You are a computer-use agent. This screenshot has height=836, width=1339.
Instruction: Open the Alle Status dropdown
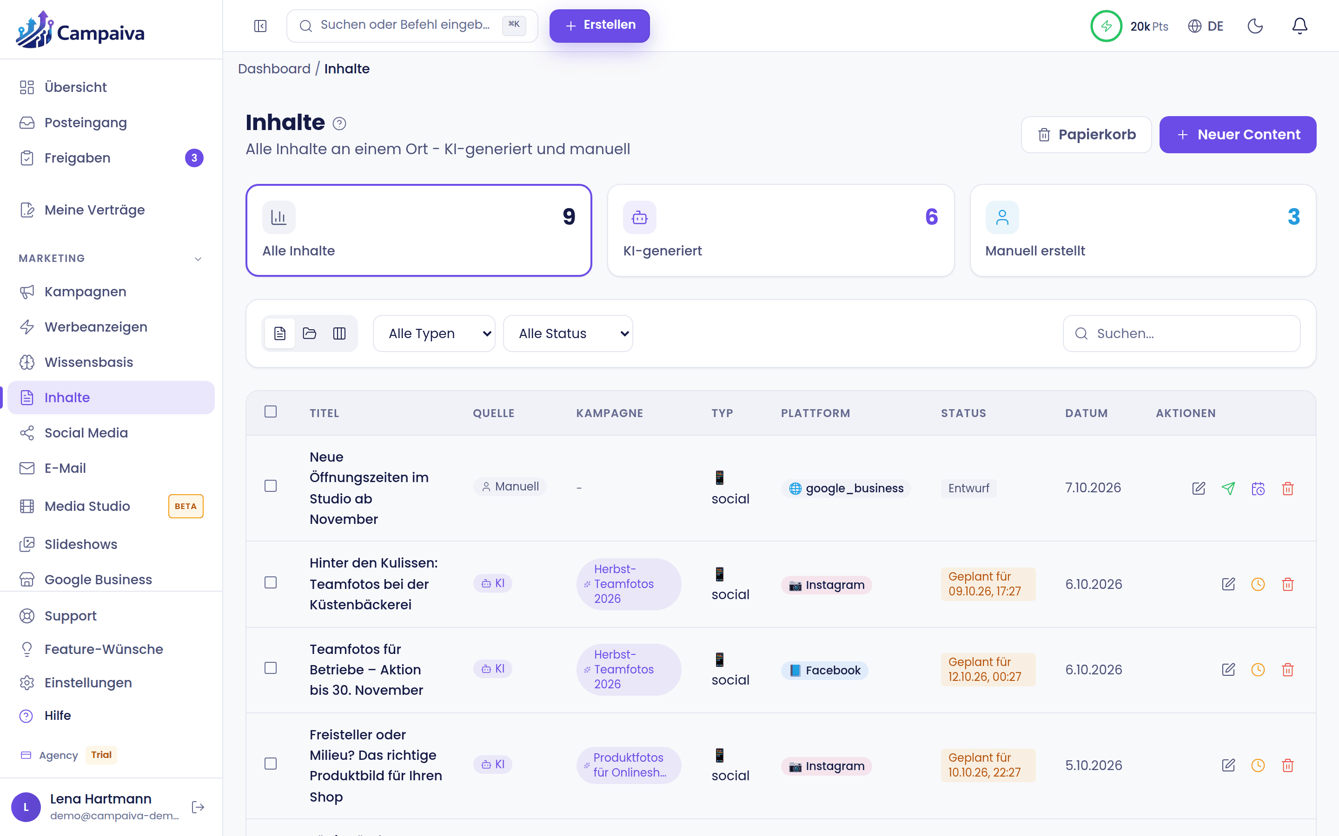[568, 333]
